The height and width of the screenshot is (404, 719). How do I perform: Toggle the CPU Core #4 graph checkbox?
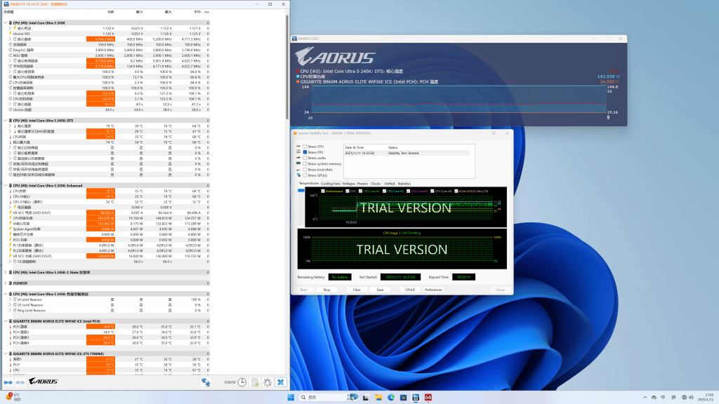coord(432,191)
